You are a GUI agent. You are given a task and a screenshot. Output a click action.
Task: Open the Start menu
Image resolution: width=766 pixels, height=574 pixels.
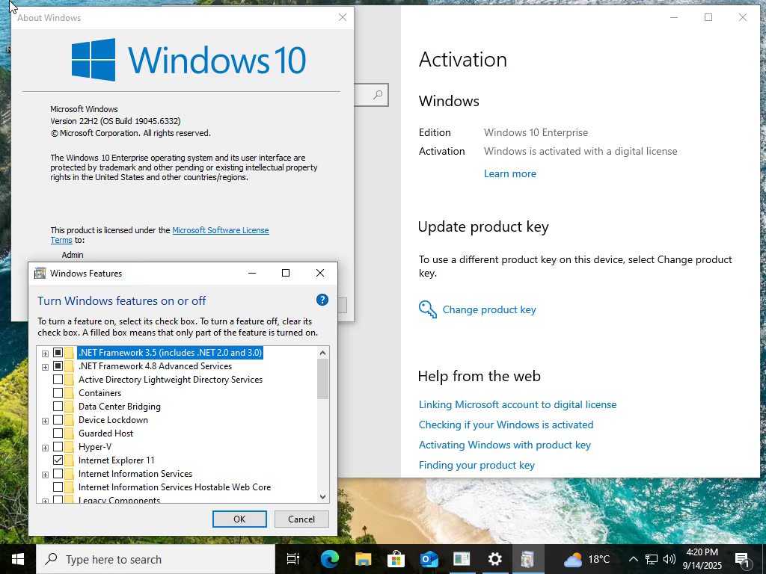[x=18, y=559]
